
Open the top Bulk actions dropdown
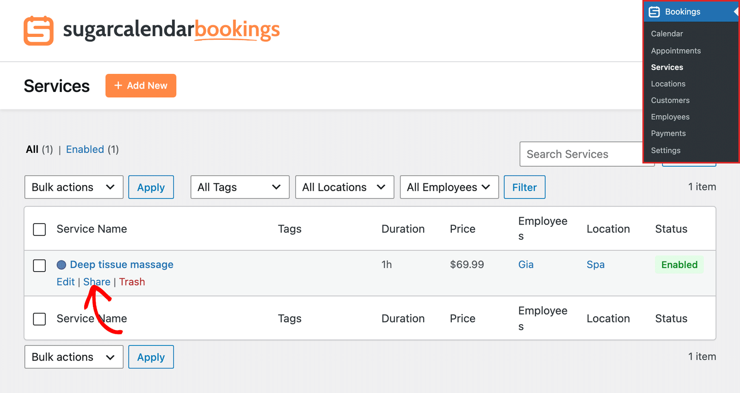74,187
